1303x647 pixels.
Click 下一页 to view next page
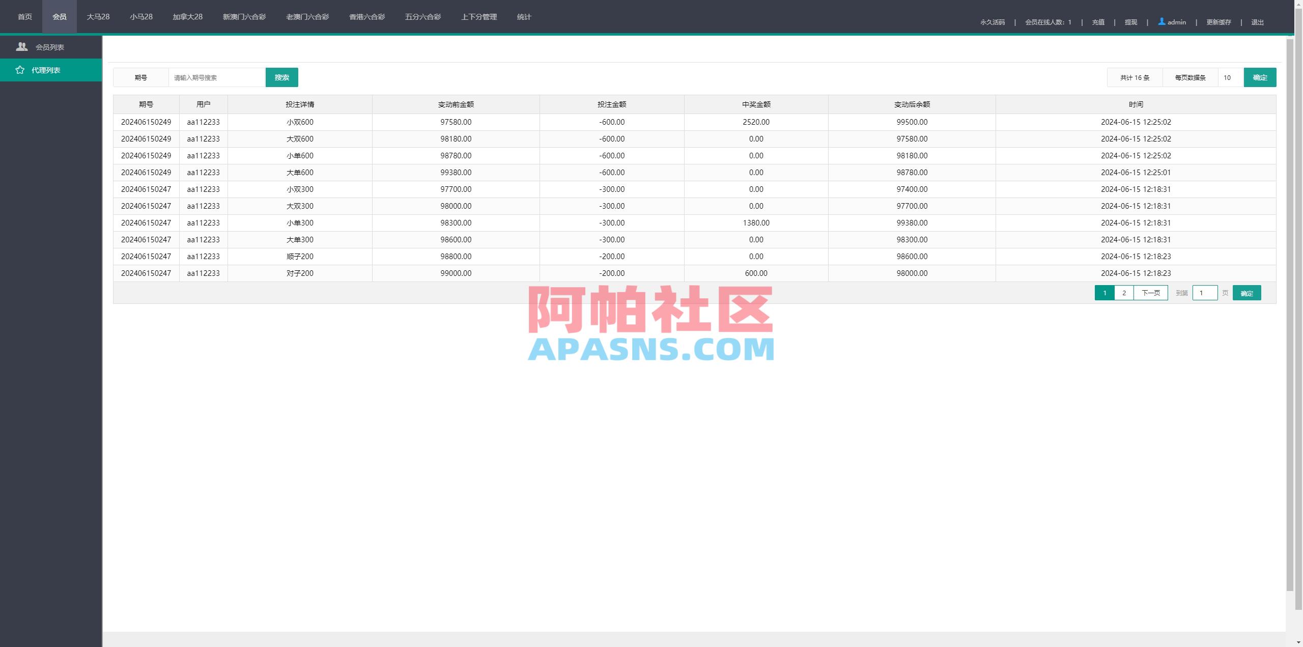(x=1151, y=293)
